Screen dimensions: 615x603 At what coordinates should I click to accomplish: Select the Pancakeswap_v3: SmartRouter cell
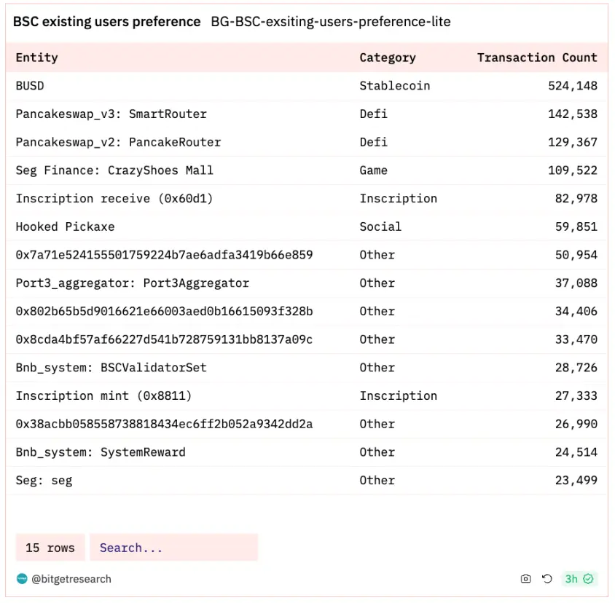(111, 114)
